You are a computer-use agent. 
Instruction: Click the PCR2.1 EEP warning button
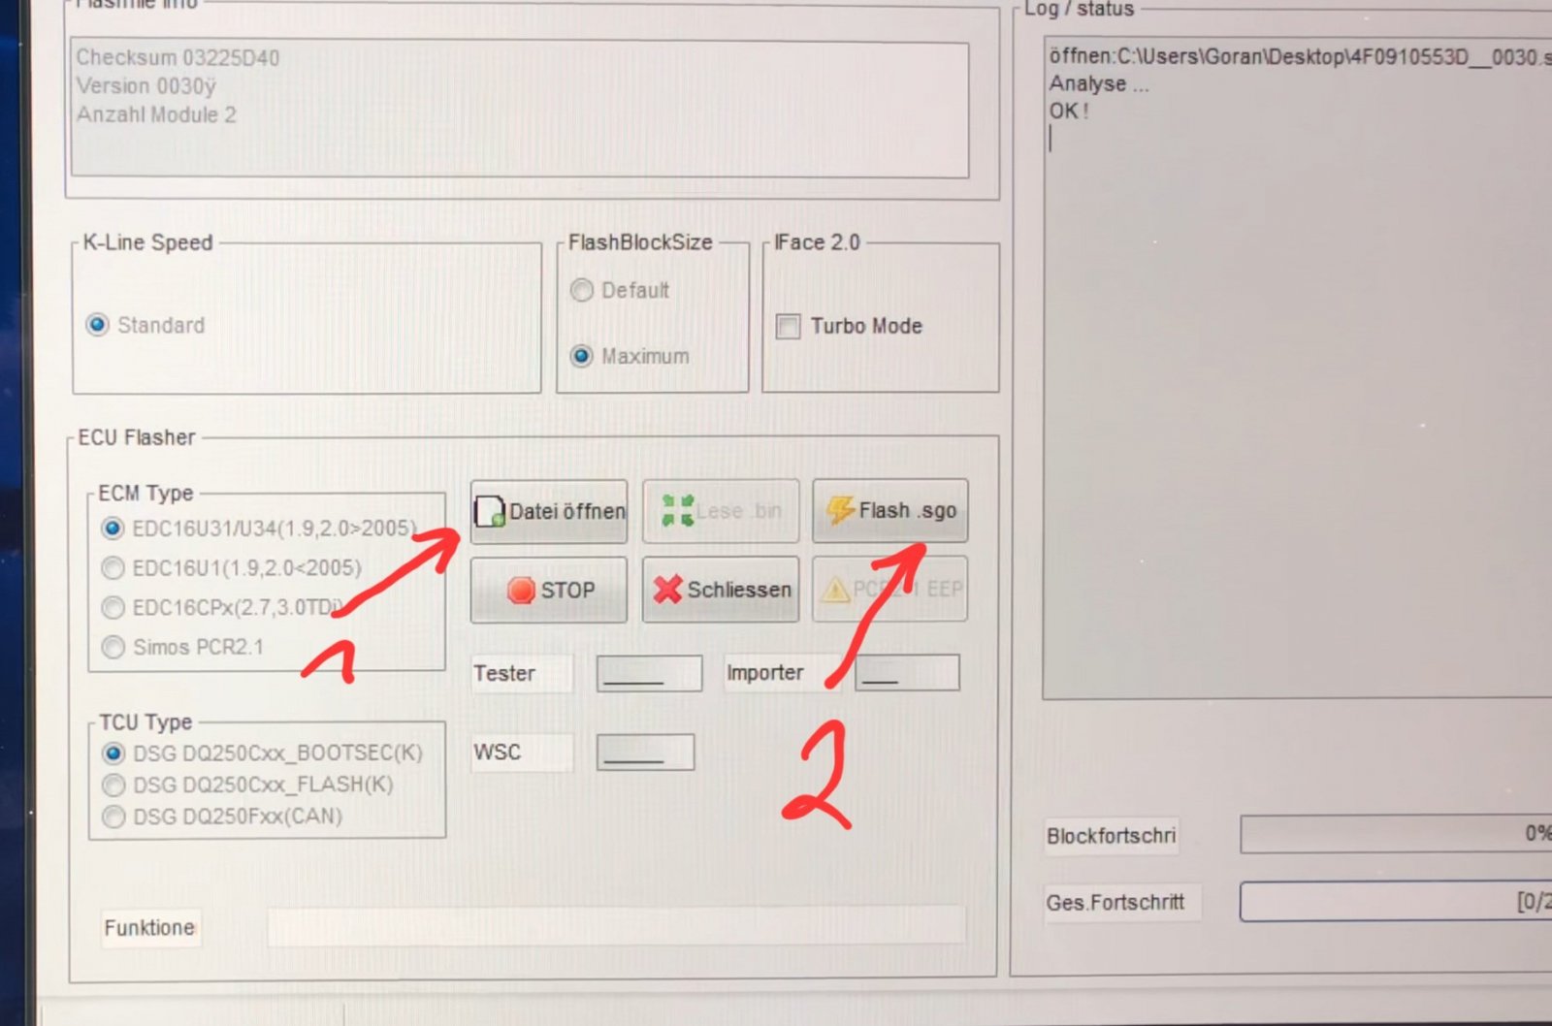889,589
